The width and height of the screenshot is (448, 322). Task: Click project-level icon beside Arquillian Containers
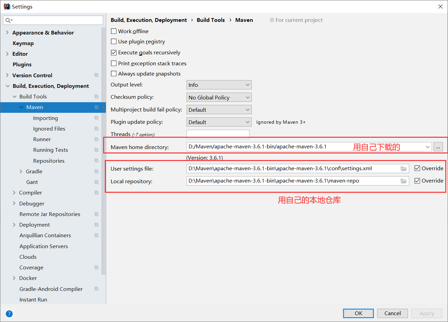tap(97, 236)
